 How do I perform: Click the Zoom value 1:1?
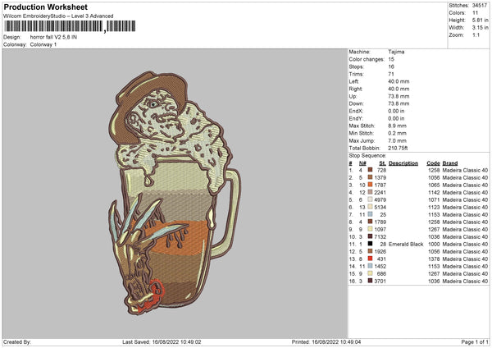pyautogui.click(x=476, y=34)
